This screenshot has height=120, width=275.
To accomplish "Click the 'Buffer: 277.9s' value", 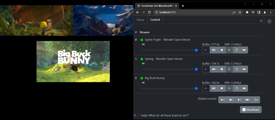I will point(211,45).
